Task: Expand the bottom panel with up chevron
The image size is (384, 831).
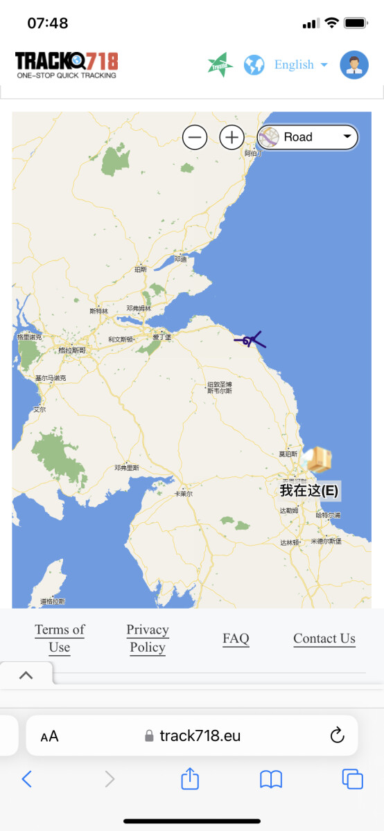Action: (26, 675)
